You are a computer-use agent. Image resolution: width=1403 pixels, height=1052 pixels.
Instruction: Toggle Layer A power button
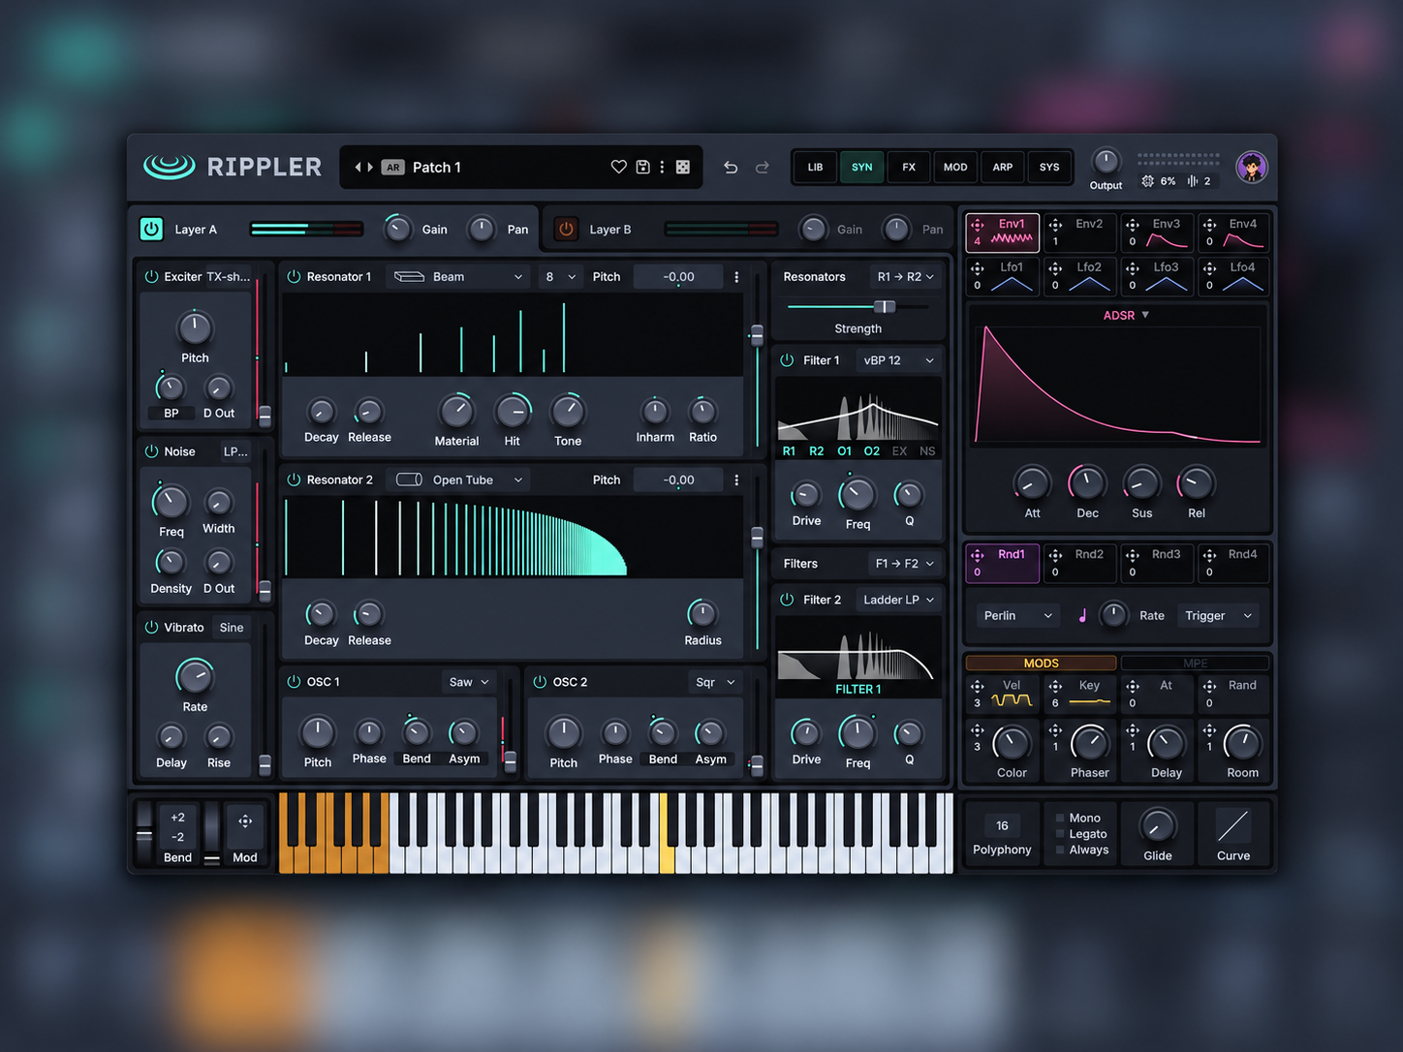pos(151,229)
